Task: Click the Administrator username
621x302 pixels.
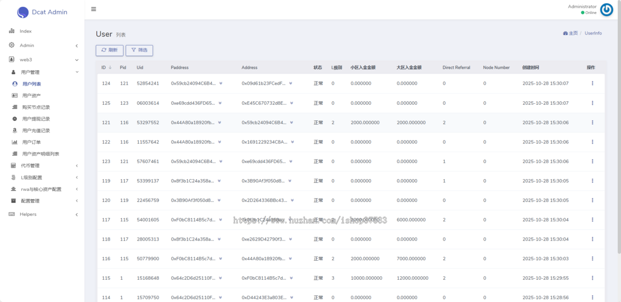Action: coord(582,7)
